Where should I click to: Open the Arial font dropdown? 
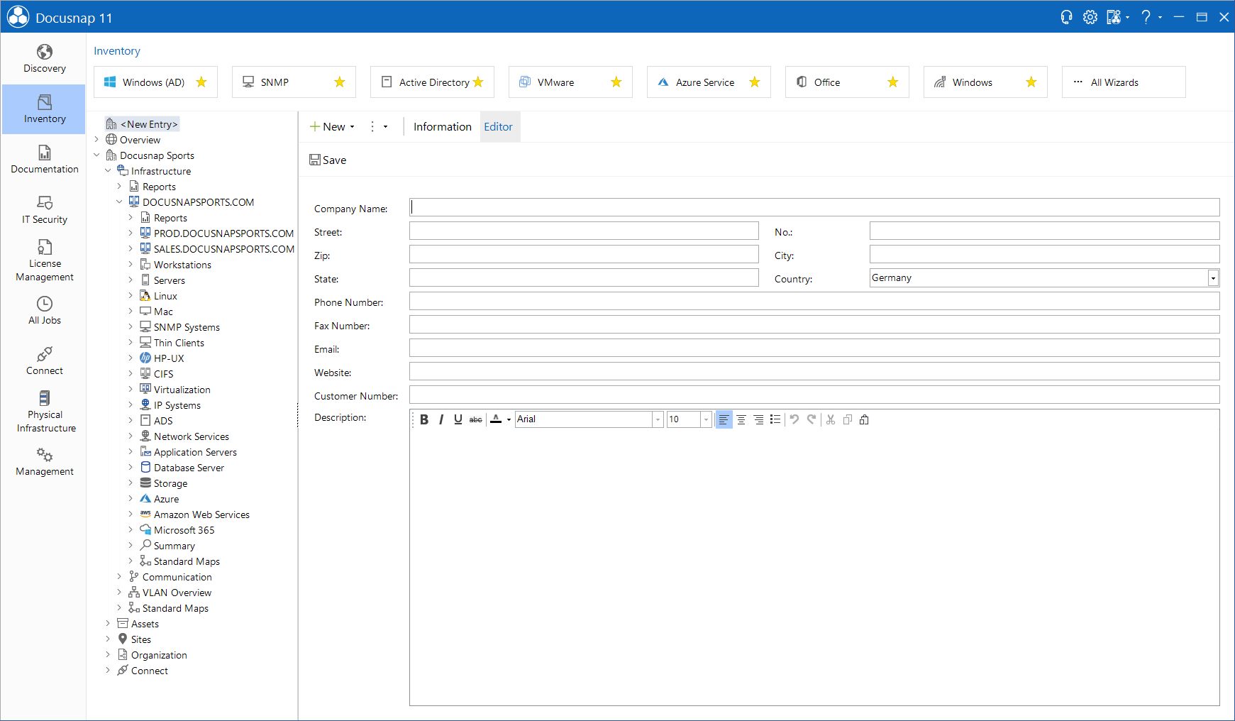[658, 419]
